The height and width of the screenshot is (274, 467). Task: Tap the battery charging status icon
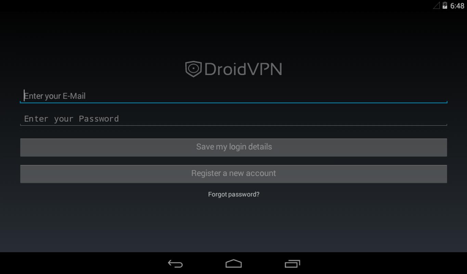coord(445,5)
